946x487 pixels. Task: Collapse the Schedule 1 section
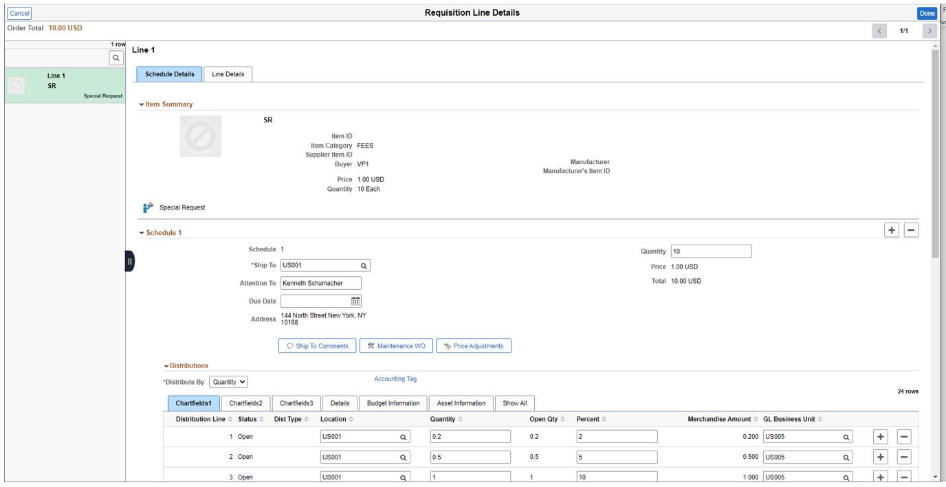(x=142, y=231)
